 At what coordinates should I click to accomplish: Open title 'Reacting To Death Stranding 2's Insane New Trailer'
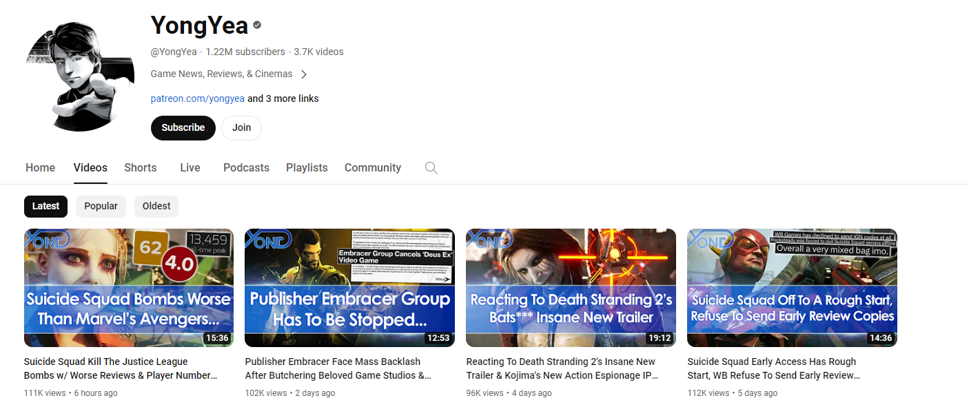(x=562, y=368)
